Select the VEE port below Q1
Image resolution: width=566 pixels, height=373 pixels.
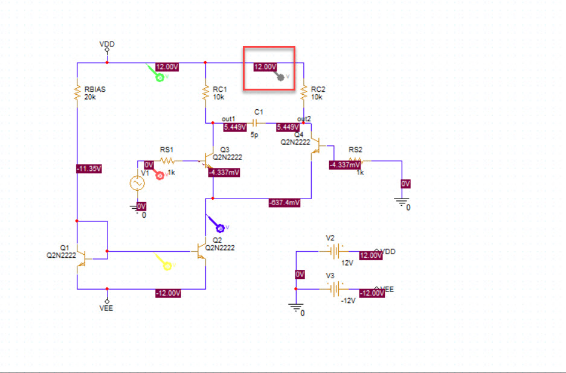[107, 301]
